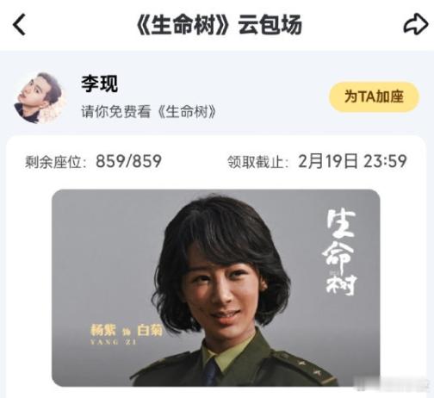Share this cloud screening page

click(416, 24)
